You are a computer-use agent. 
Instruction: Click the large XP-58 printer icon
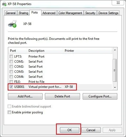12,24
